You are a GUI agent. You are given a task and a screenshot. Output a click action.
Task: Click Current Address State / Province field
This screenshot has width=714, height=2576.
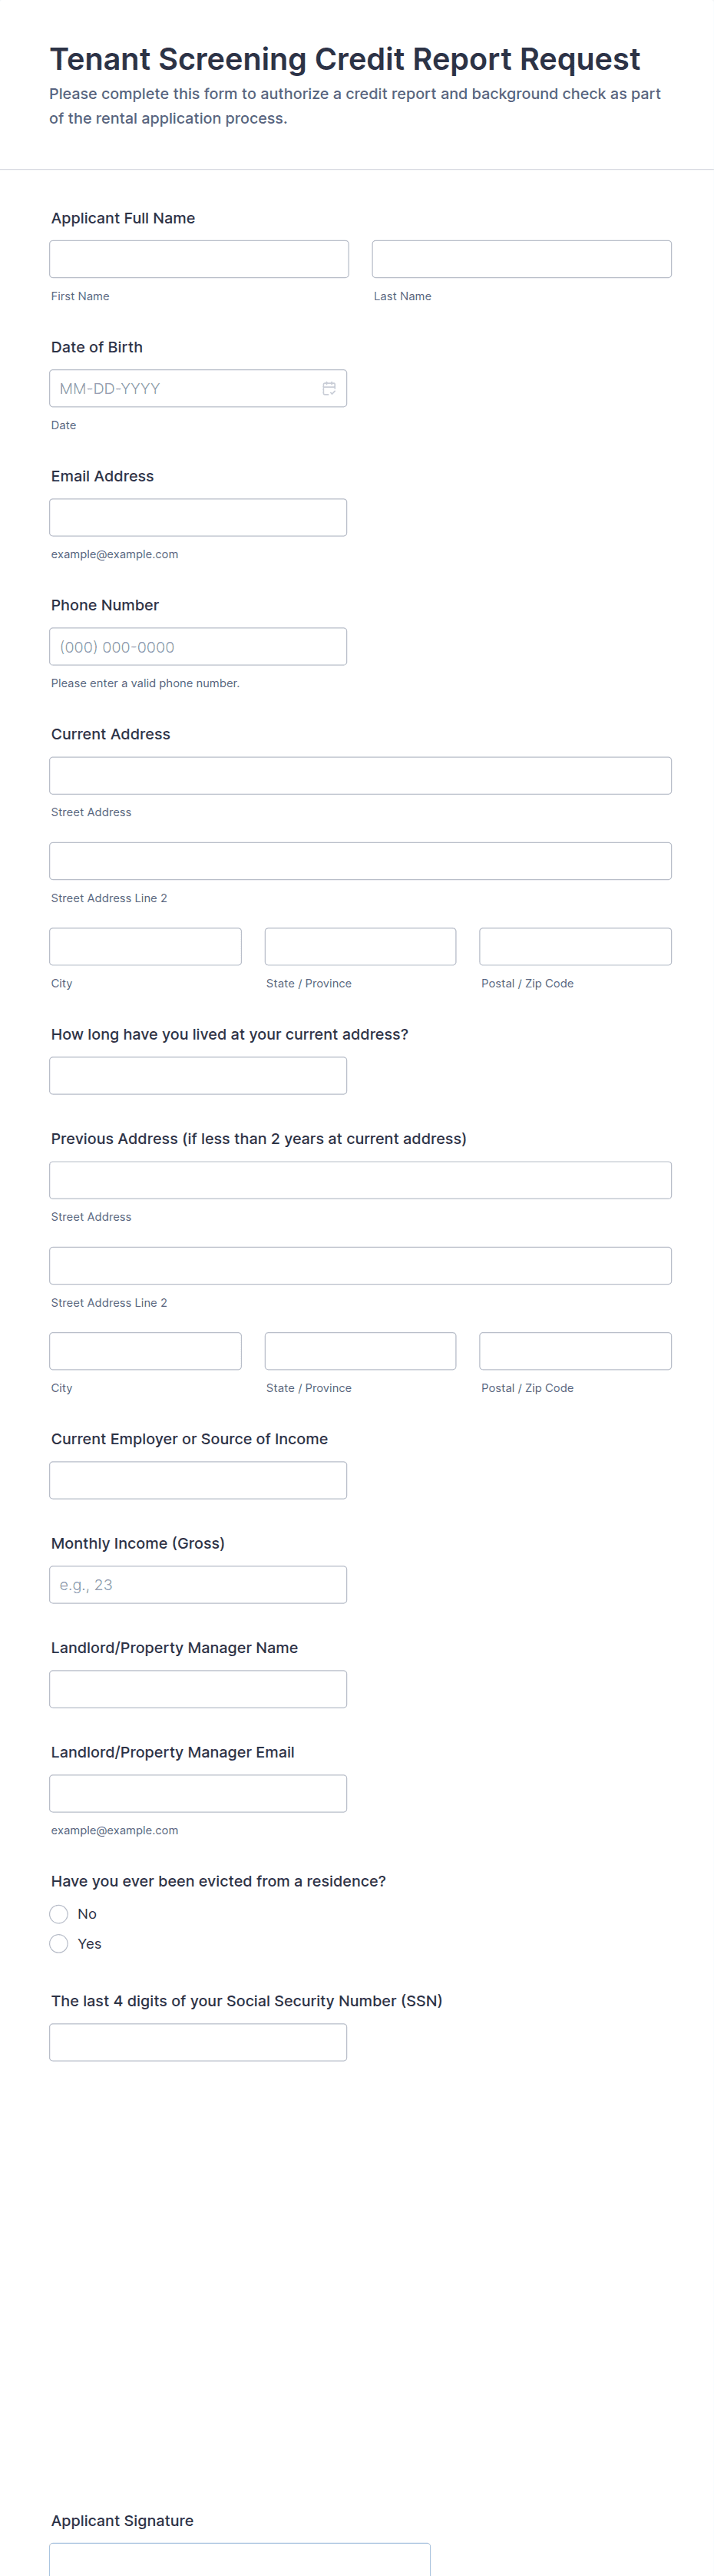pos(360,946)
